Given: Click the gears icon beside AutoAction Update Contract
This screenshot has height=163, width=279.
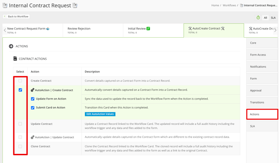Looking at the screenshot, I should pyautogui.click(x=32, y=137).
